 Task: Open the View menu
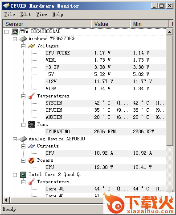[42, 14]
